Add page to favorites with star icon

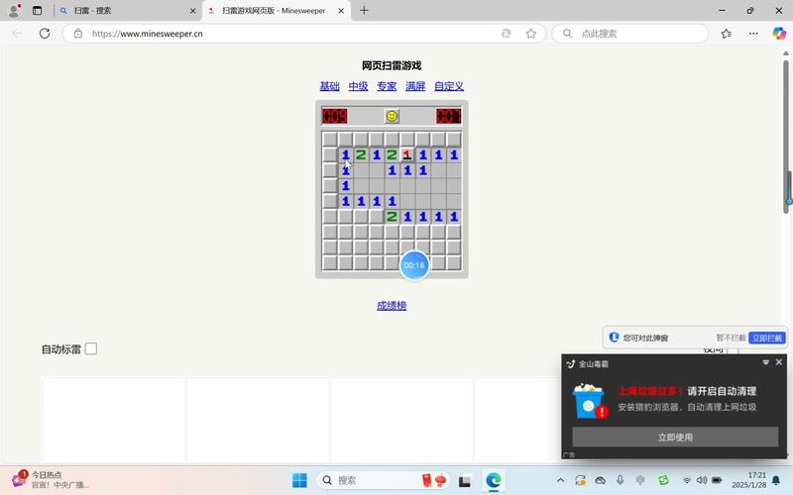[x=530, y=34]
